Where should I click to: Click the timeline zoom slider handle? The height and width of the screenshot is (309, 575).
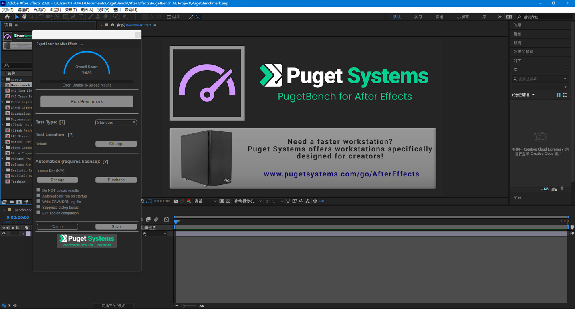coord(183,306)
